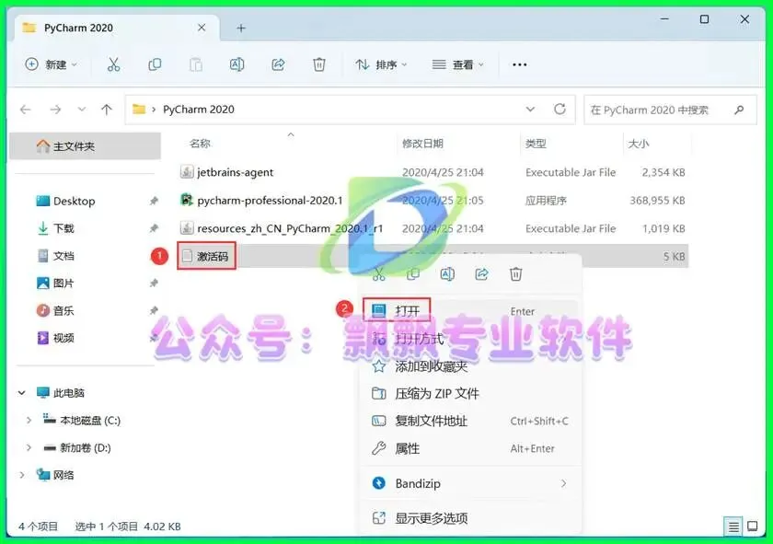Expand 新加卷 (D:) in the tree
Image resolution: width=773 pixels, height=544 pixels.
click(29, 448)
